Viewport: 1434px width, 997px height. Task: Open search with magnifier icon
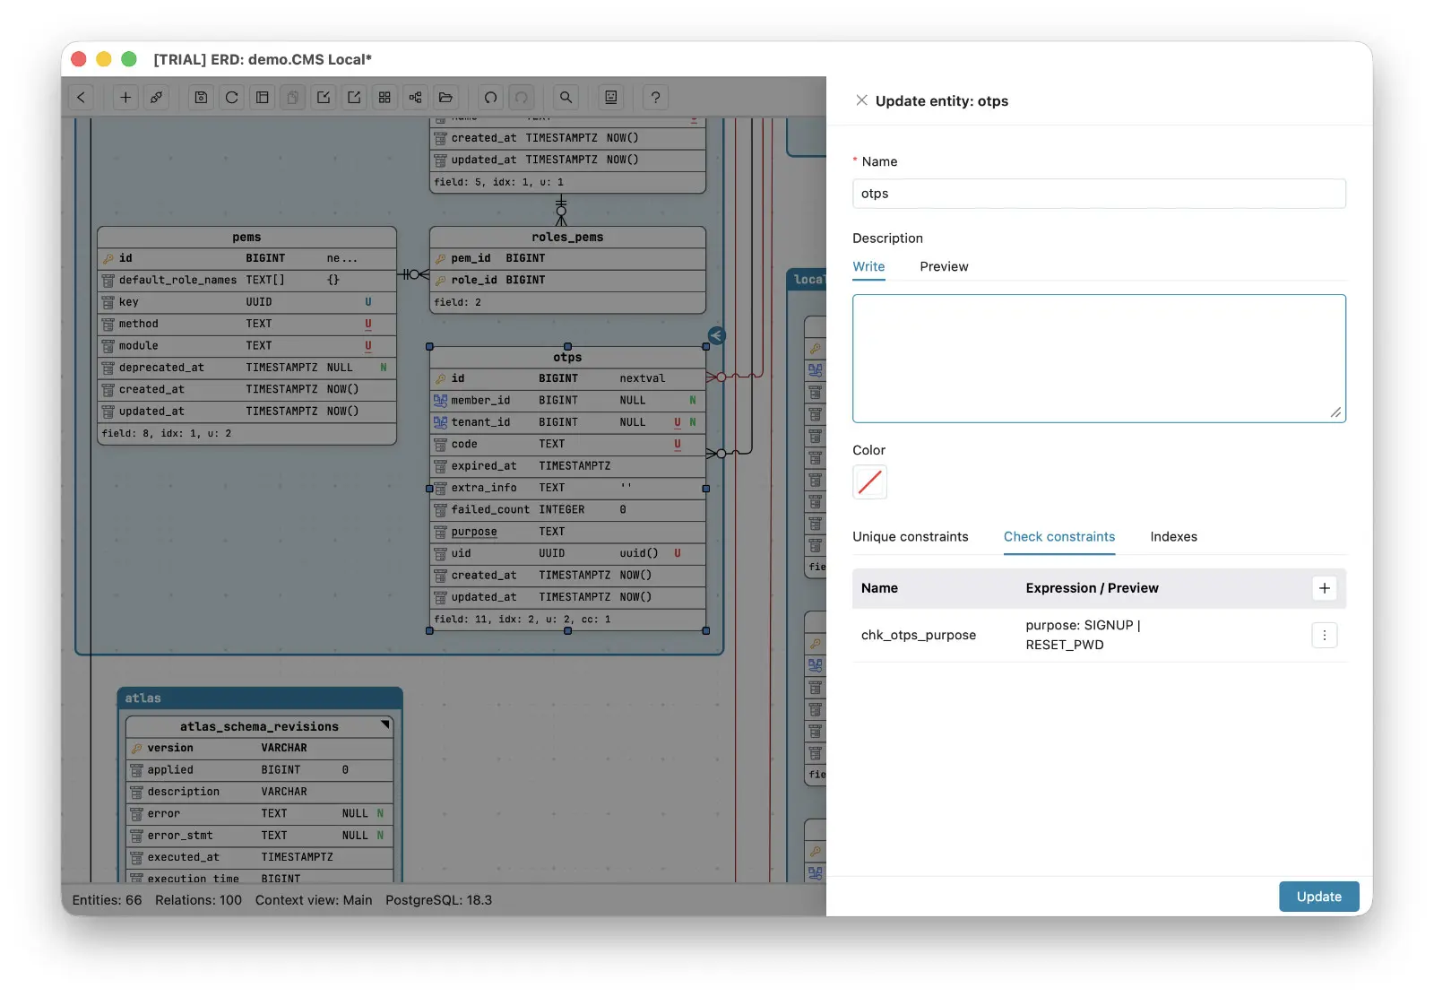pyautogui.click(x=566, y=98)
